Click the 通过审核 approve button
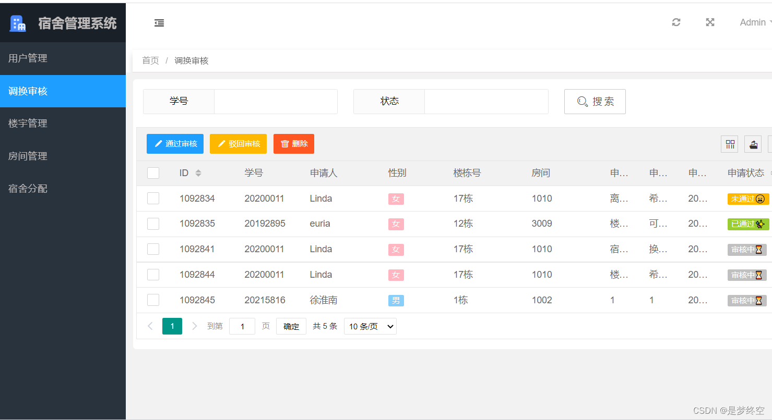Screen dimensions: 772x420 tap(175, 144)
